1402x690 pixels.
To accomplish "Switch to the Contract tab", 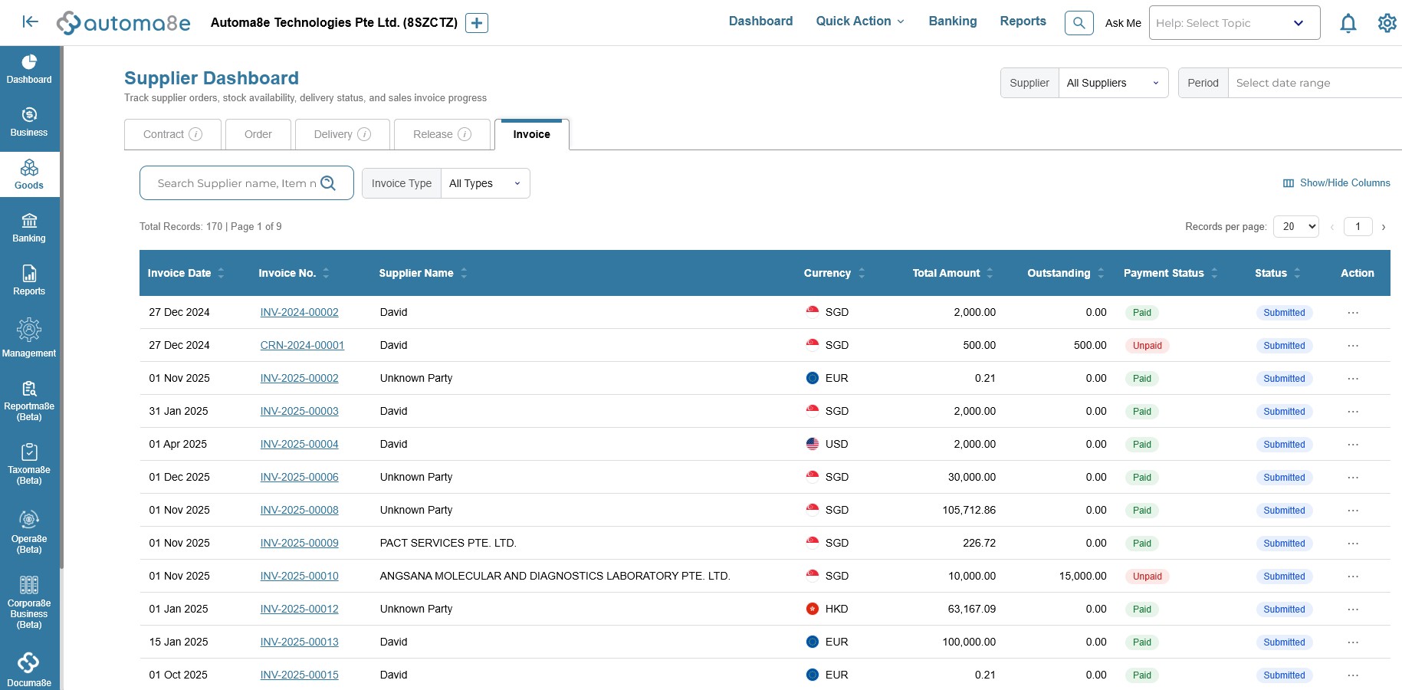I will click(172, 134).
